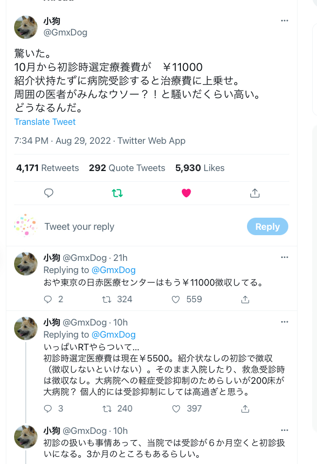Unlike the main tweet with heart icon
This screenshot has height=464, width=317.
coord(186,193)
